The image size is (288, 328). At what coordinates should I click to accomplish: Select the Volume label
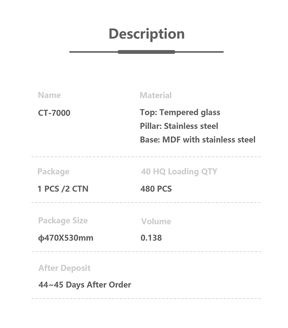[156, 221]
